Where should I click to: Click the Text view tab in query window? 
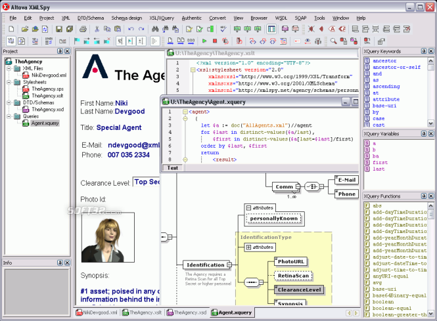coord(173,168)
